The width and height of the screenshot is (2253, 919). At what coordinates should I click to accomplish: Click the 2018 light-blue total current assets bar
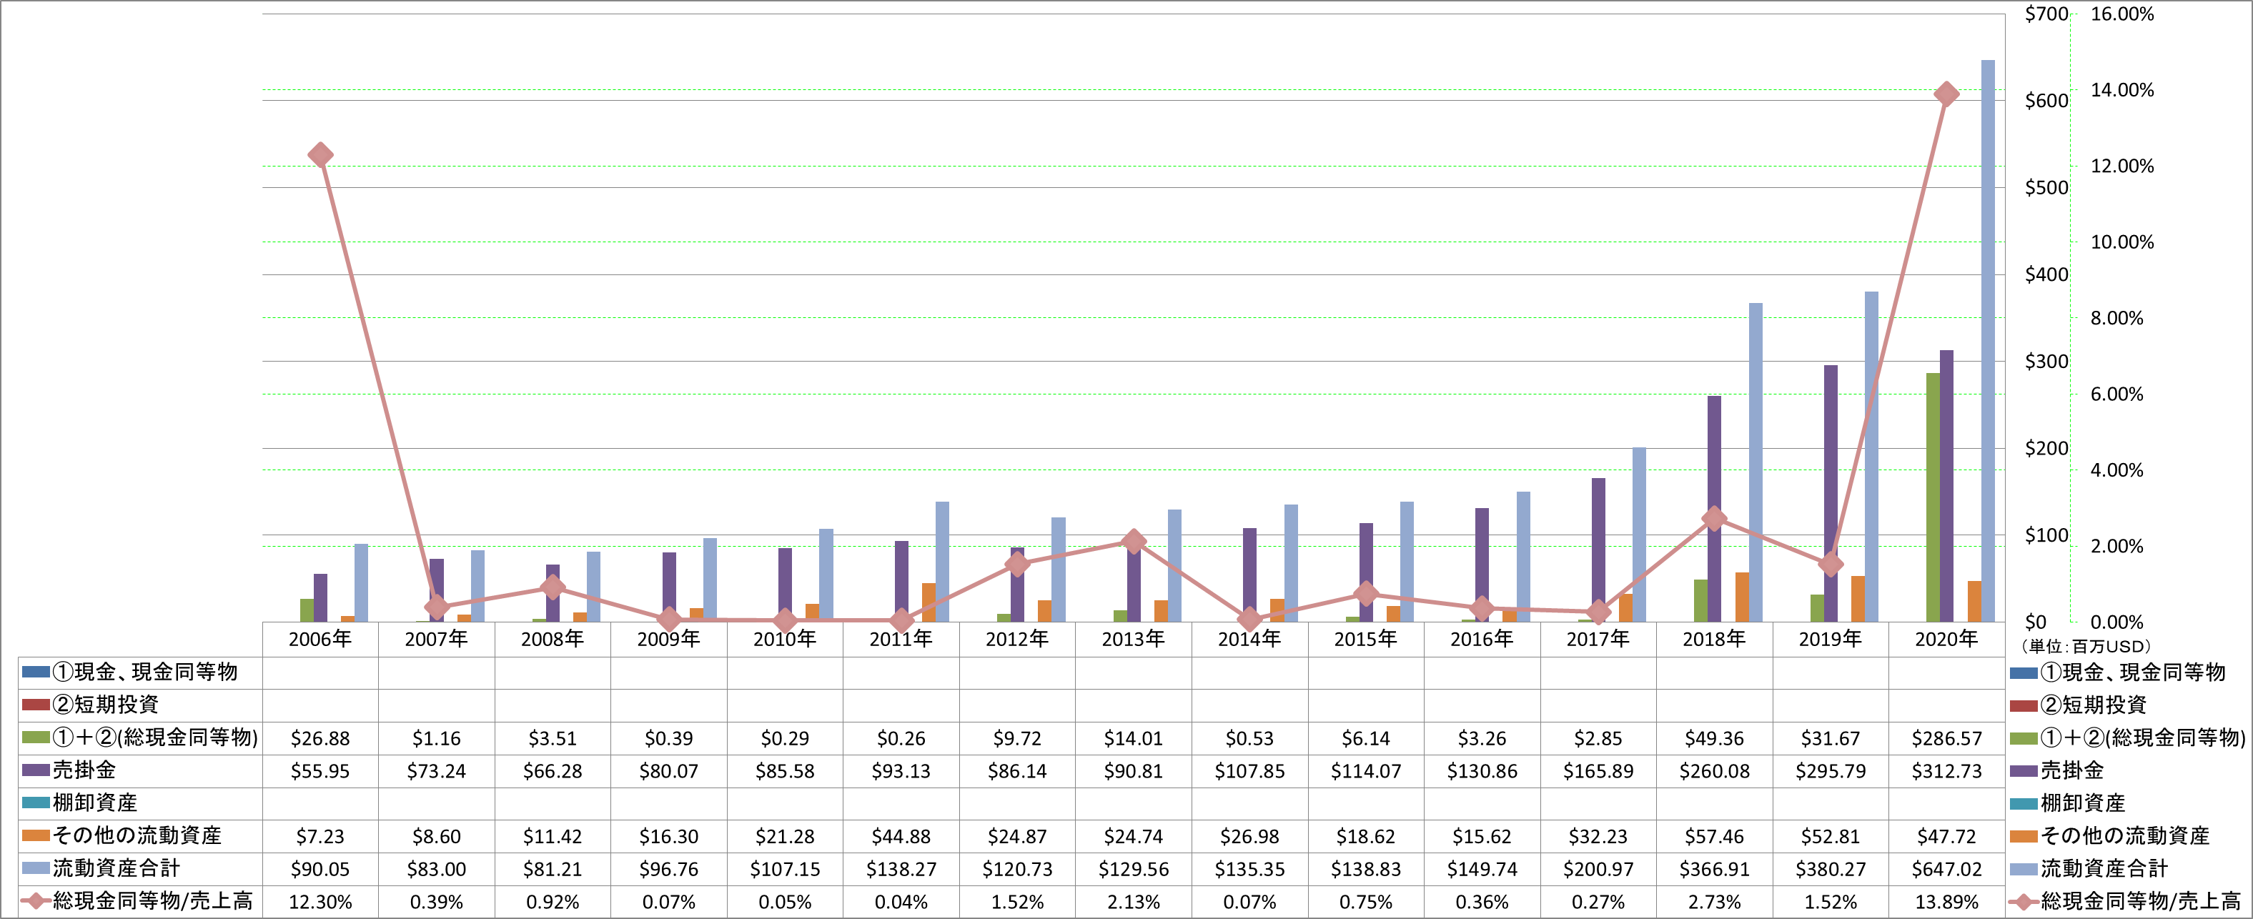pyautogui.click(x=1756, y=462)
